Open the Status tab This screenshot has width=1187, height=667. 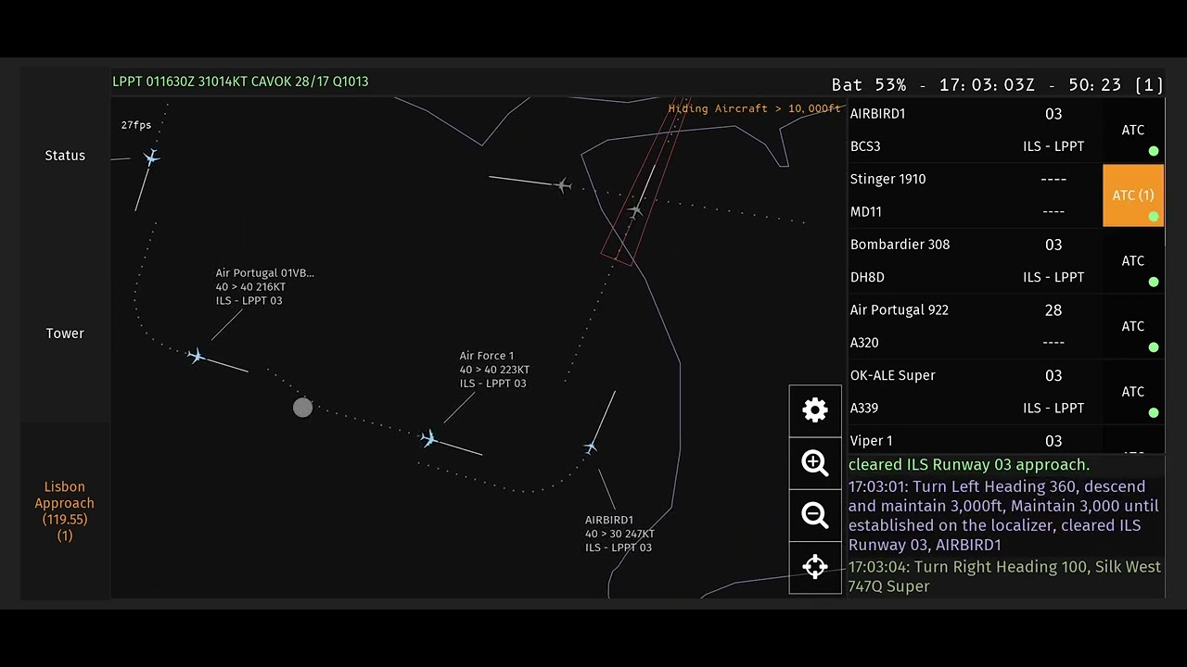[x=65, y=156]
